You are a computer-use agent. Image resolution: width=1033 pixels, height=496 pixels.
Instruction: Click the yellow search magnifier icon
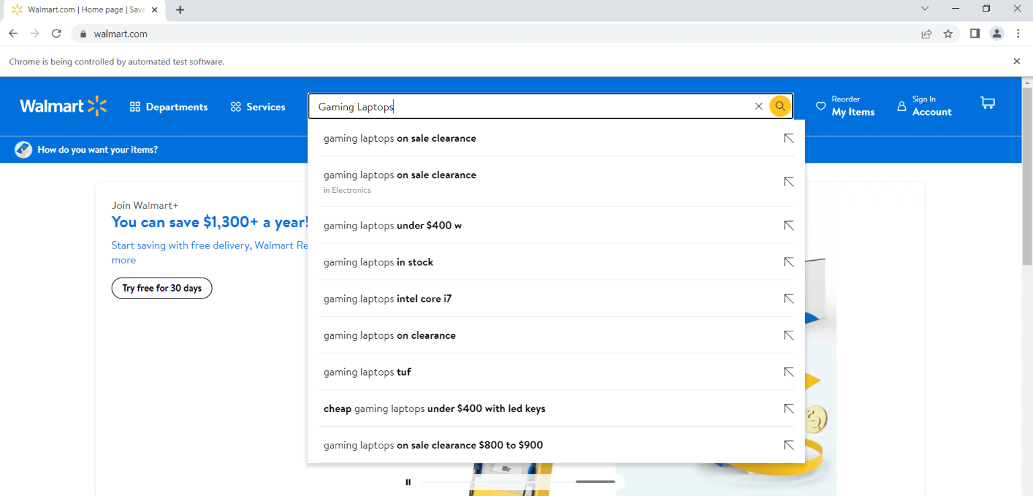[779, 106]
